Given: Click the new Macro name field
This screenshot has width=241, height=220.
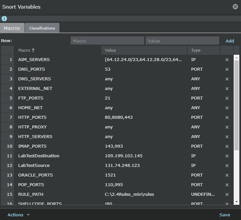Looking at the screenshot, I should 107,40.
